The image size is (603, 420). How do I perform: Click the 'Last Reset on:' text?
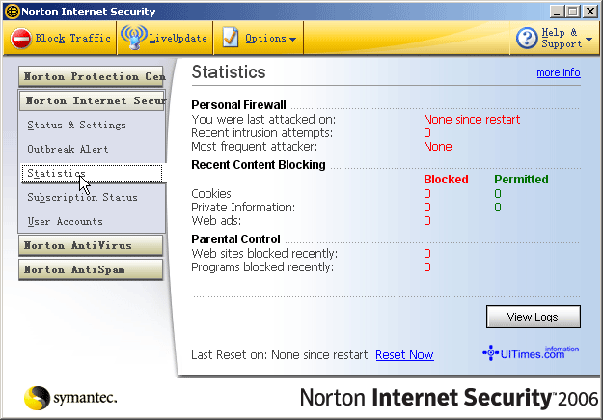[x=229, y=355]
